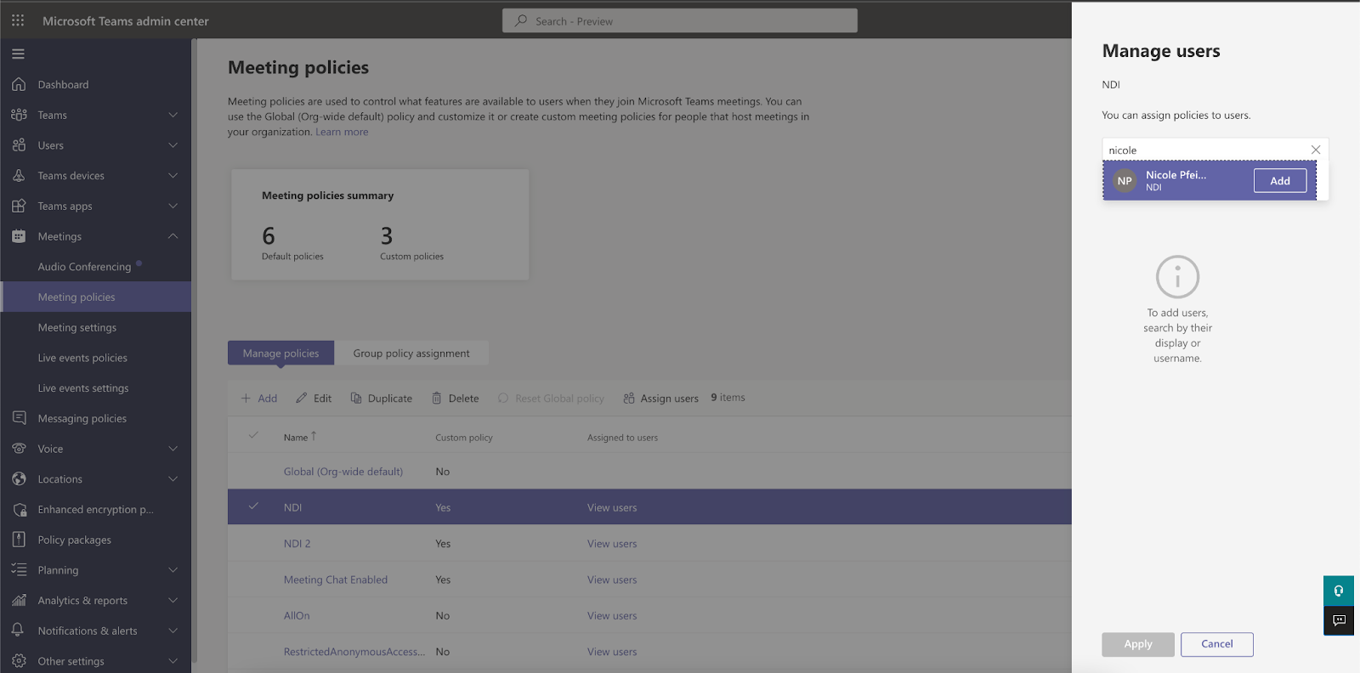Click the Messaging policies icon
1360x673 pixels.
point(19,418)
